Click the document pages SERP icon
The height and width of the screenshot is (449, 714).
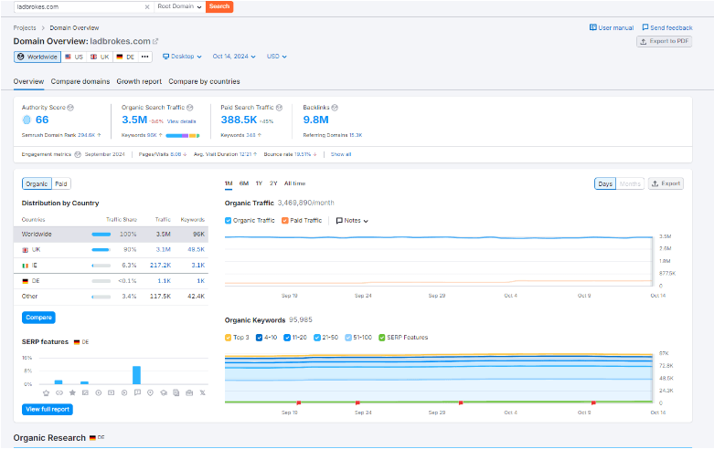click(x=176, y=392)
